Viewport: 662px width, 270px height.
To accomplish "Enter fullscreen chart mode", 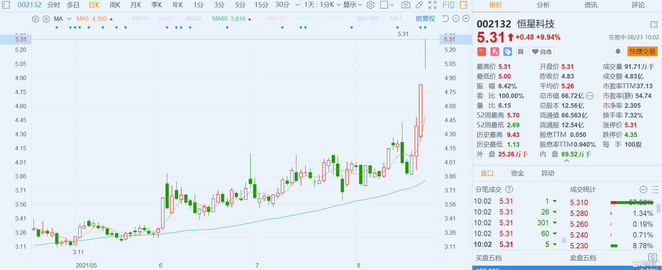I will point(432,5).
